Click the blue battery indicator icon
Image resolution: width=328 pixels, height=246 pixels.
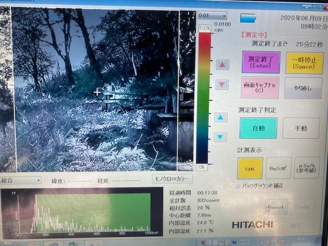248,18
